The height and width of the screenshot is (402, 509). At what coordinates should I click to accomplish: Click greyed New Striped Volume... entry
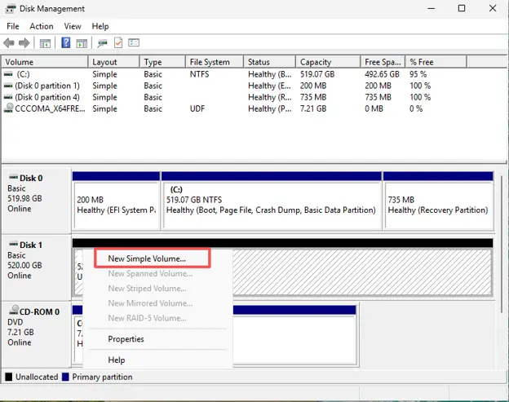pyautogui.click(x=147, y=289)
